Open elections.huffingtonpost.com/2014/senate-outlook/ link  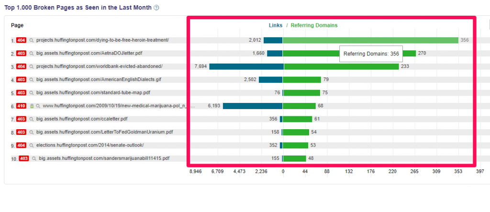click(x=90, y=145)
